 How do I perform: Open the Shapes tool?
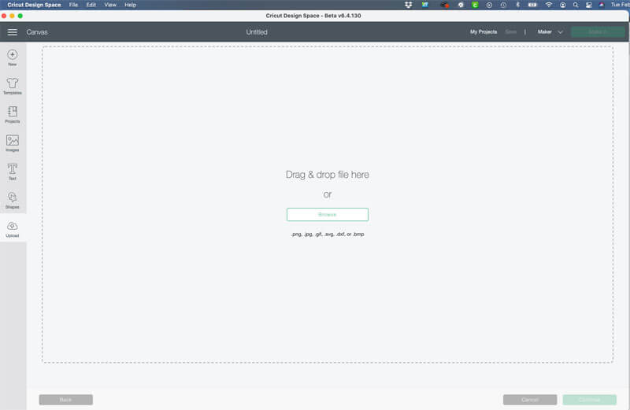click(x=13, y=200)
